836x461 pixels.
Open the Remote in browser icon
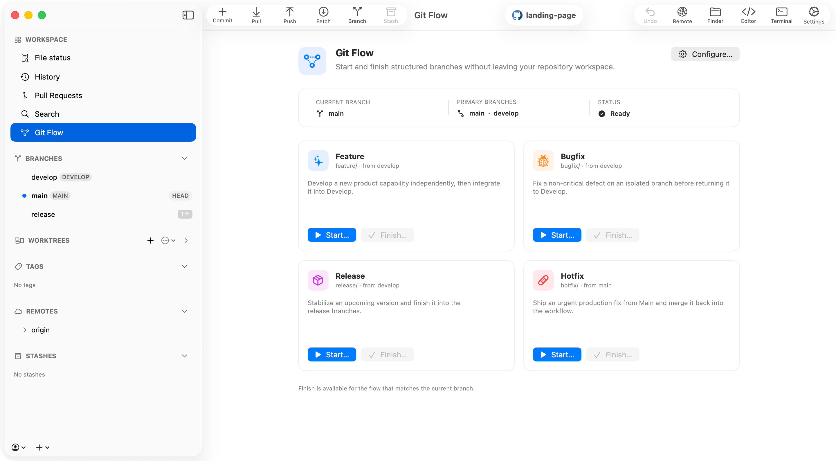pos(682,15)
